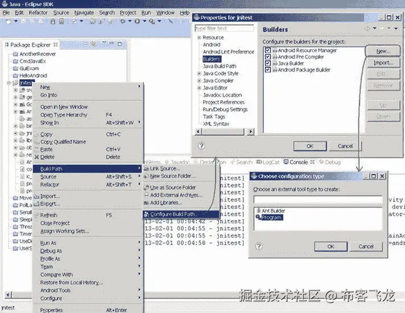
Task: Click the Import icon in context menu
Action: click(36, 196)
